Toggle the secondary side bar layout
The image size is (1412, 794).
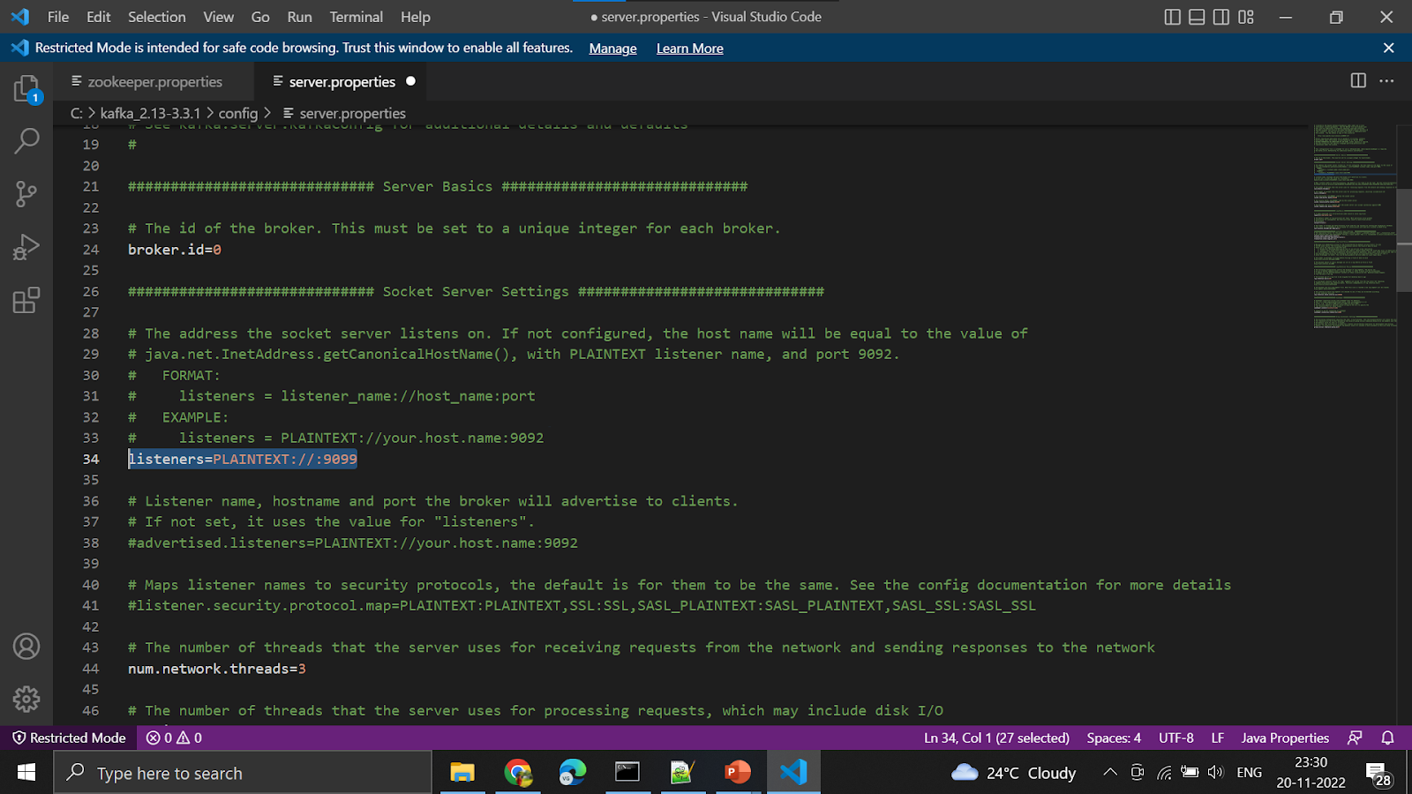[1221, 17]
